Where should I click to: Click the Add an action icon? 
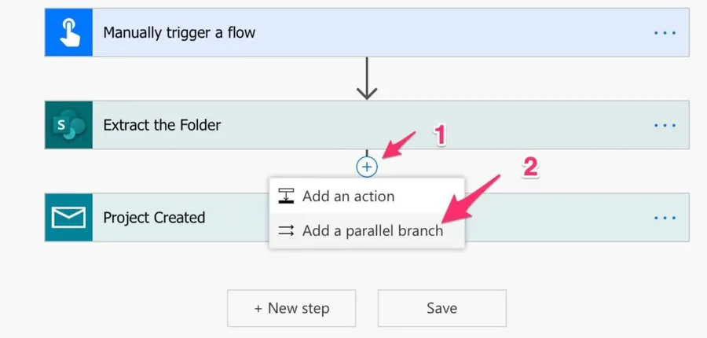[x=287, y=197]
